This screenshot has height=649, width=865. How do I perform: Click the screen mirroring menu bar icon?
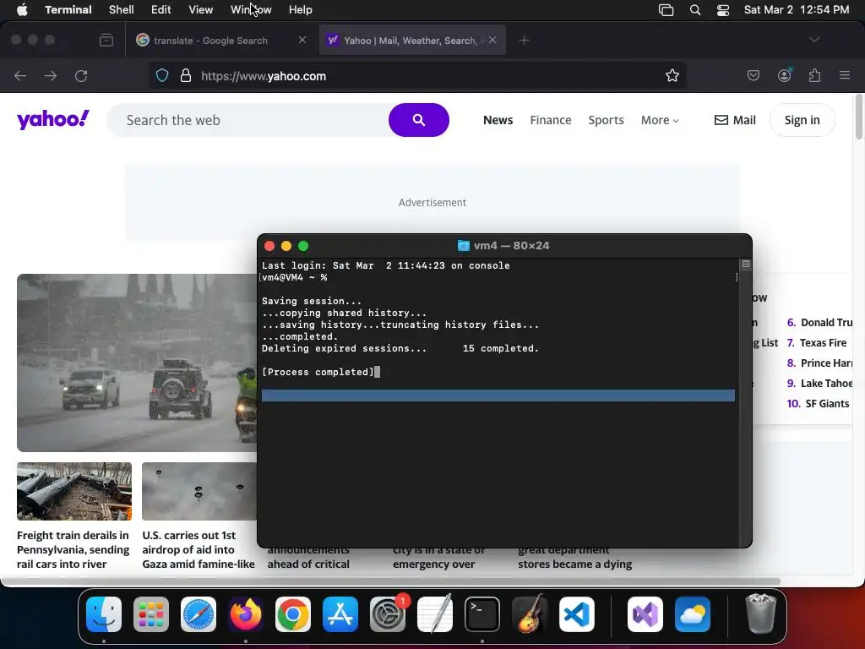pos(666,10)
